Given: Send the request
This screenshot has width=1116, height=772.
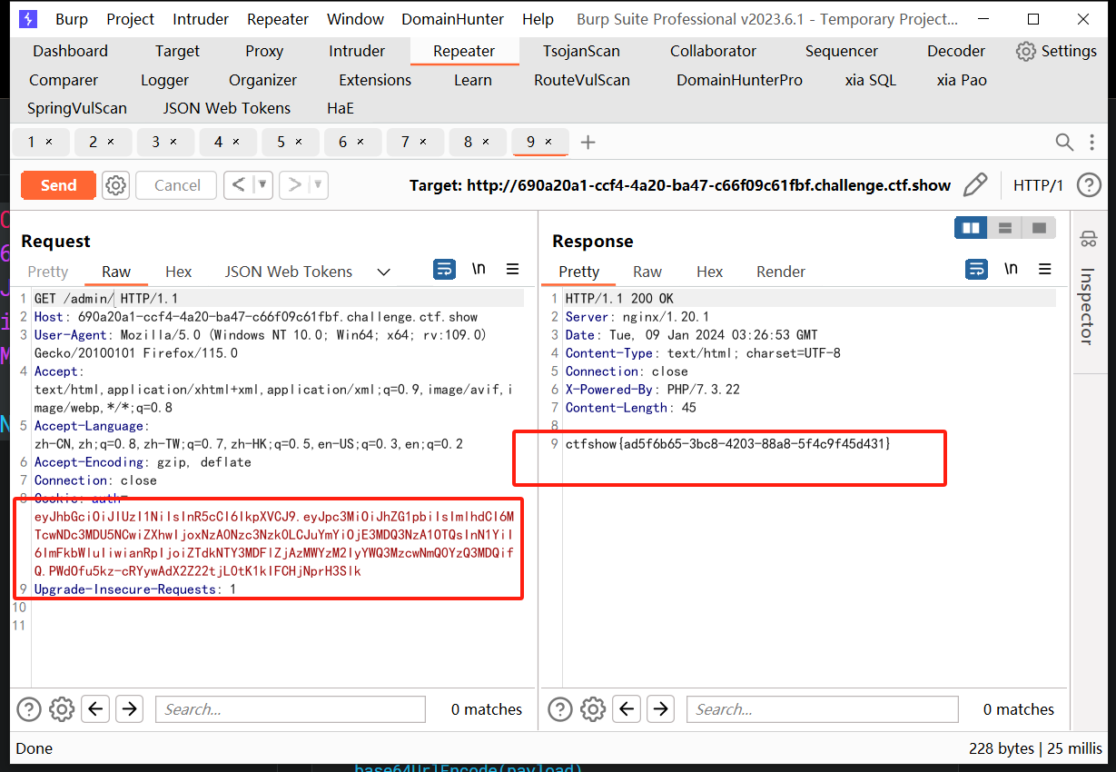Looking at the screenshot, I should point(58,185).
